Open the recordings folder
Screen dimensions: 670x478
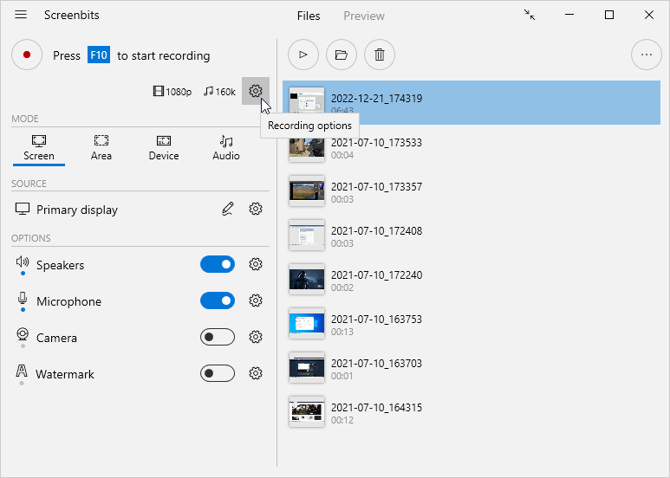tap(342, 55)
